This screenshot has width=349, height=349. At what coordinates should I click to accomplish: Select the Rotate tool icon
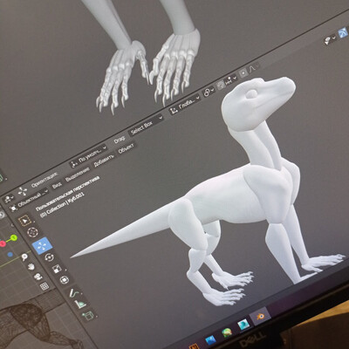[x=49, y=257]
